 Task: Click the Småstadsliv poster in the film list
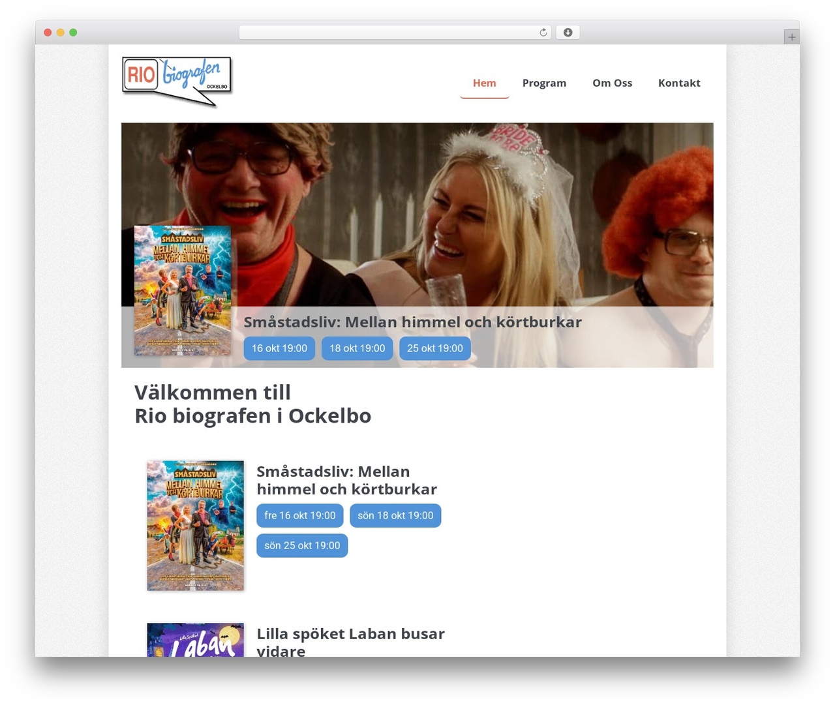(196, 526)
